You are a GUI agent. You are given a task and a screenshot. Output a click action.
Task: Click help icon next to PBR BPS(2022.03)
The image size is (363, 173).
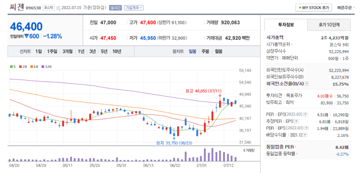(307, 128)
